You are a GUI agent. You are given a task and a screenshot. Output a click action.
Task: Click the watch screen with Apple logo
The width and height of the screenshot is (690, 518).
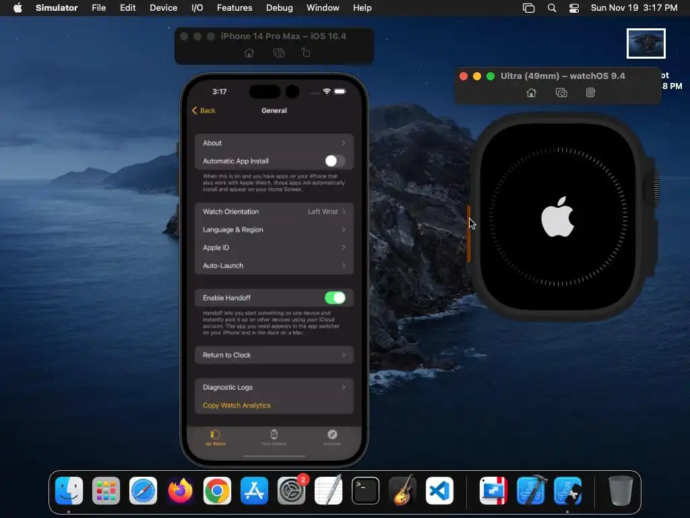pyautogui.click(x=557, y=217)
